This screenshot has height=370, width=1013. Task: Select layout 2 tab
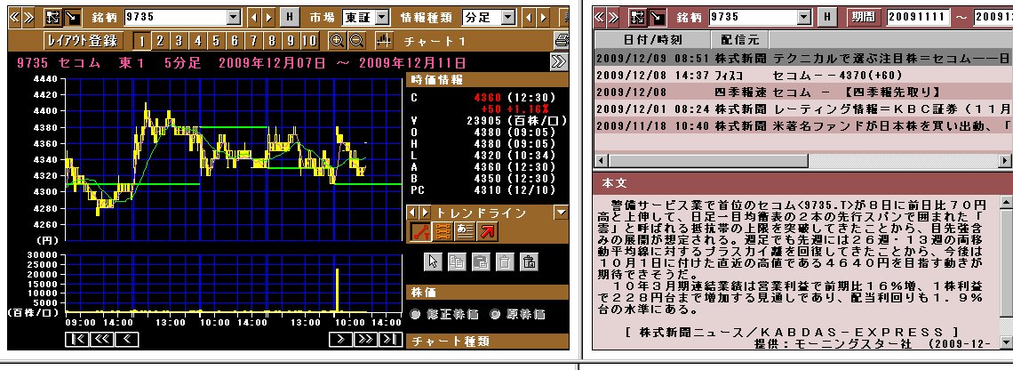[160, 42]
